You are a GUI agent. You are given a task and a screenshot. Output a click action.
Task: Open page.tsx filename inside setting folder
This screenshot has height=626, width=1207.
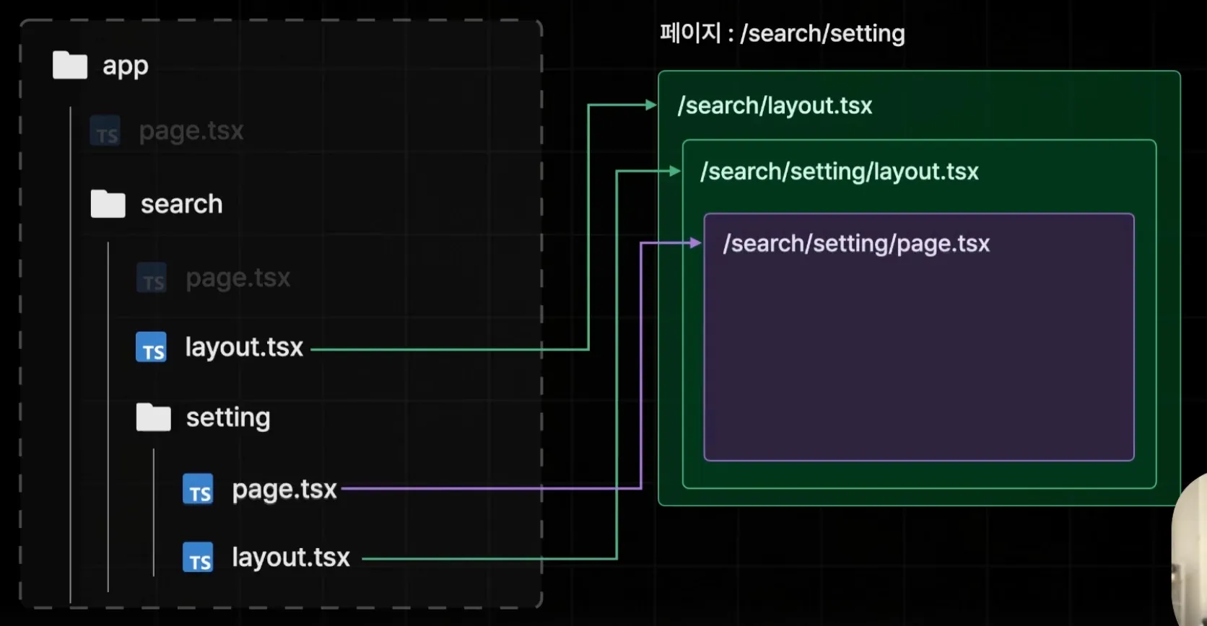pos(284,490)
